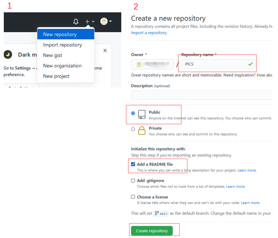Image resolution: width=278 pixels, height=238 pixels.
Task: Choose New repository from the menu
Action: (x=66, y=34)
